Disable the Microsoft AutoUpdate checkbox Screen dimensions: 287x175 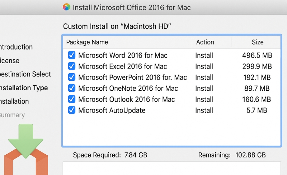click(71, 110)
